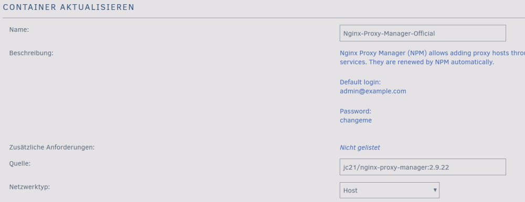Click the 'changeme' password text
The height and width of the screenshot is (202, 525).
pyautogui.click(x=355, y=120)
